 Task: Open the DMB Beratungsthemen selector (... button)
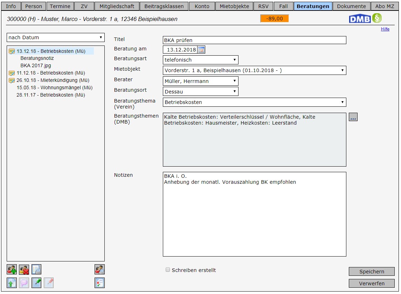(353, 117)
